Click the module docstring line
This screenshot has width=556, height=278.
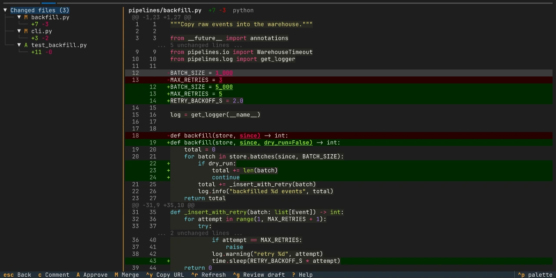click(339, 24)
